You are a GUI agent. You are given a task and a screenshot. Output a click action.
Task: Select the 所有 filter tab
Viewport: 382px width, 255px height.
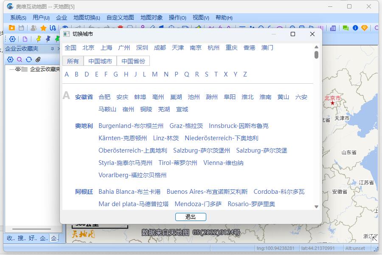click(x=73, y=61)
